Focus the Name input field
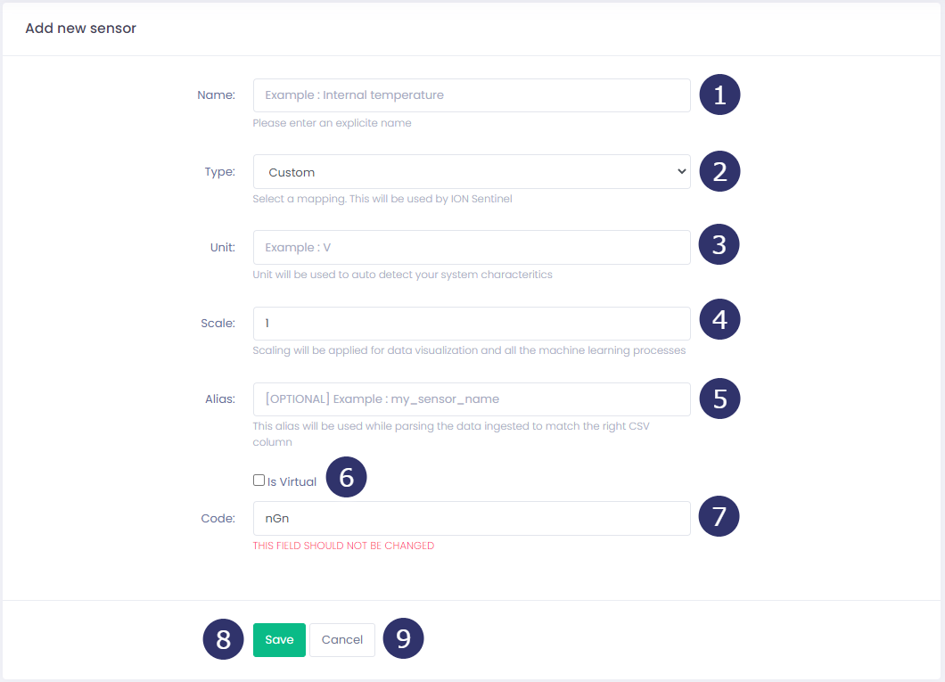The width and height of the screenshot is (945, 682). coord(472,95)
